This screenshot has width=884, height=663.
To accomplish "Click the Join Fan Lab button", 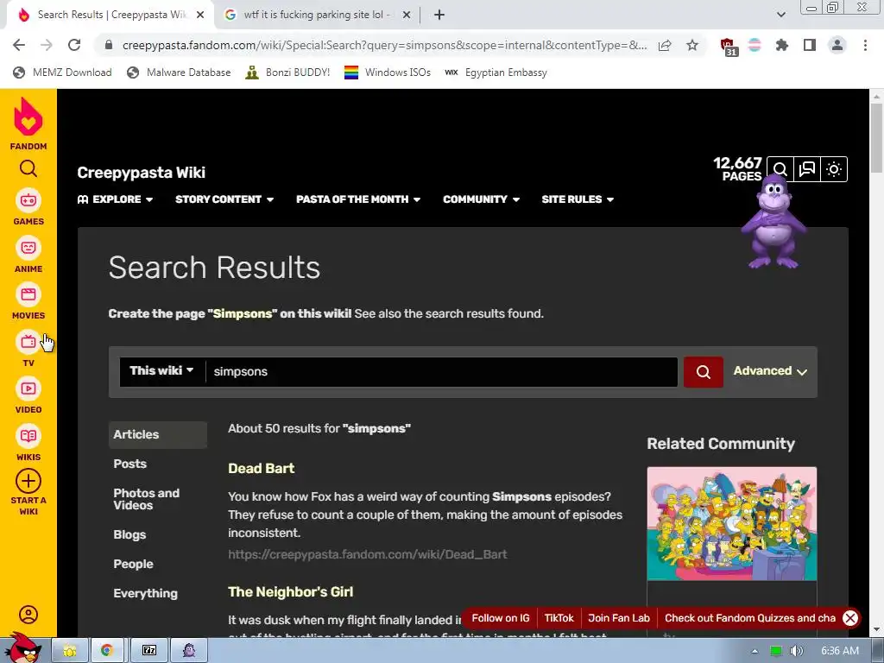I will point(618,618).
